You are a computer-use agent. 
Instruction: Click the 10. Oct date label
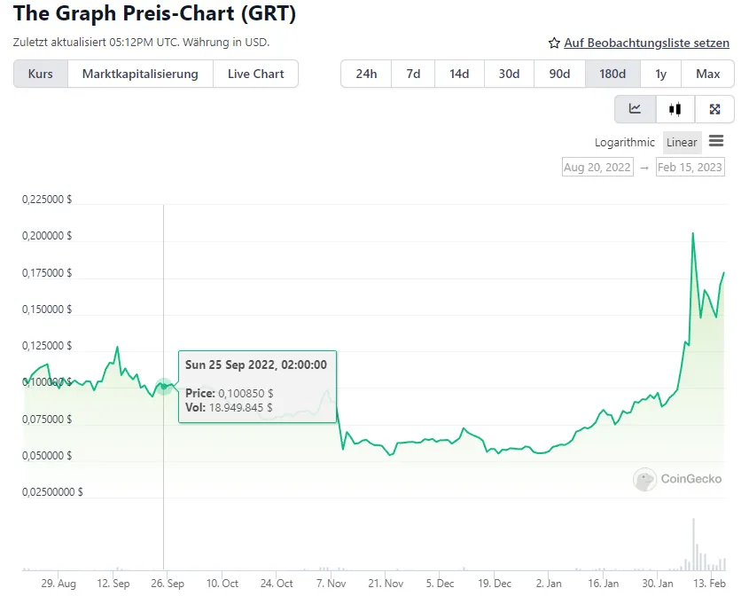[222, 584]
